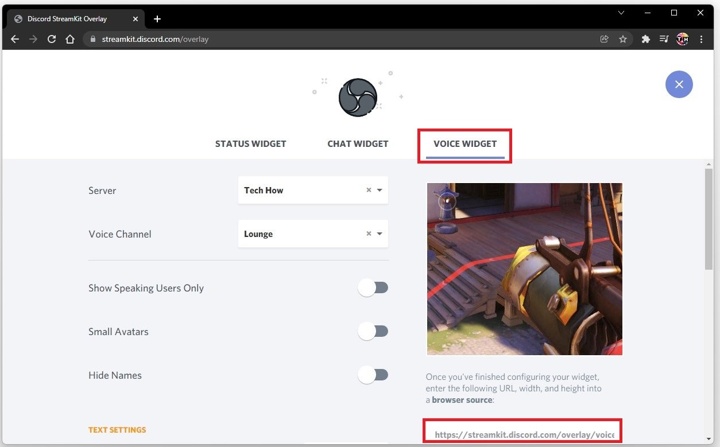Screen dimensions: 720x447
Task: Toggle the Hide Names option
Action: (373, 375)
